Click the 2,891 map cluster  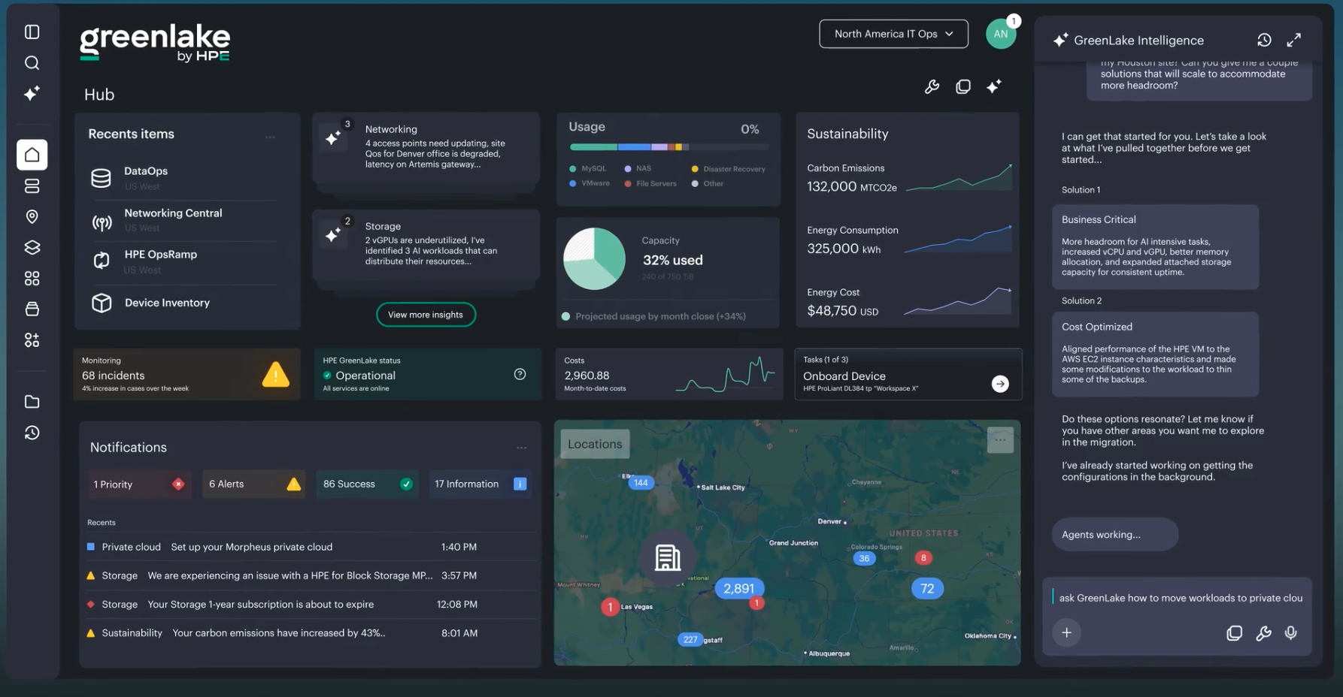coord(738,589)
